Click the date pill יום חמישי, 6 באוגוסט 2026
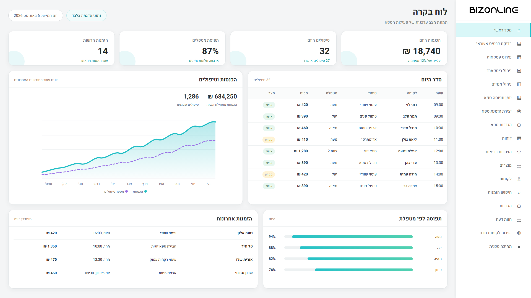 36,15
